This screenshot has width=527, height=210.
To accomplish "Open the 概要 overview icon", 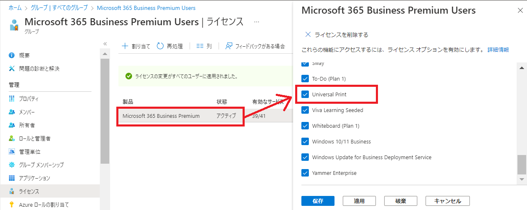I will coord(12,55).
